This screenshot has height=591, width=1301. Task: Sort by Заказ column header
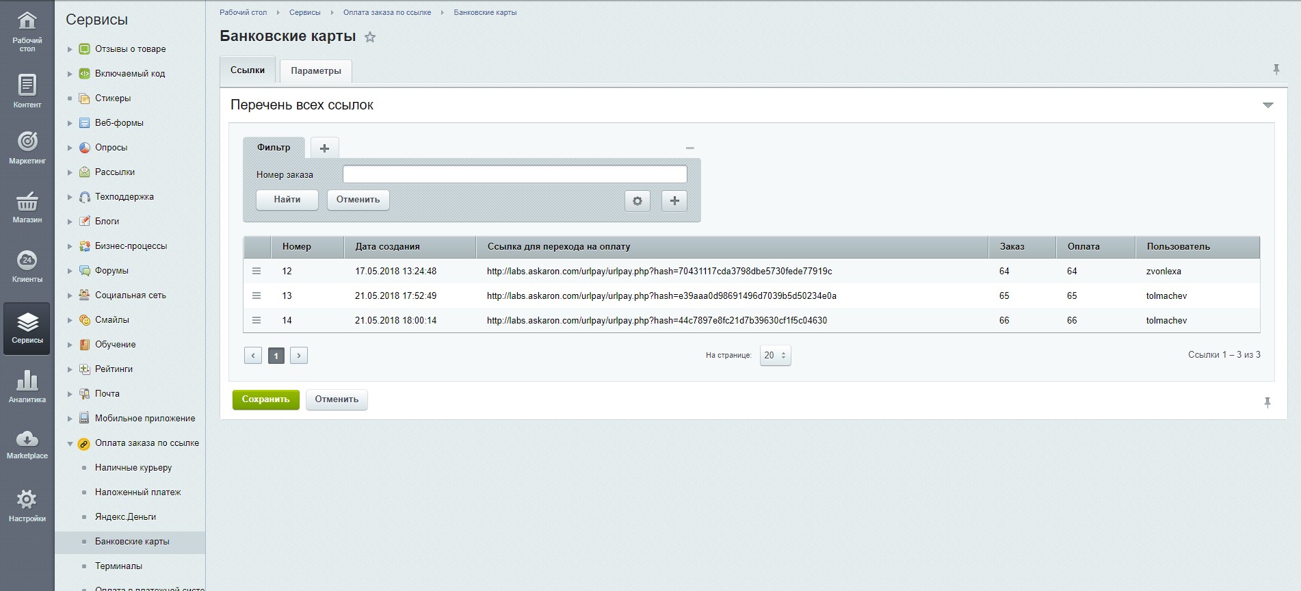pos(1022,247)
